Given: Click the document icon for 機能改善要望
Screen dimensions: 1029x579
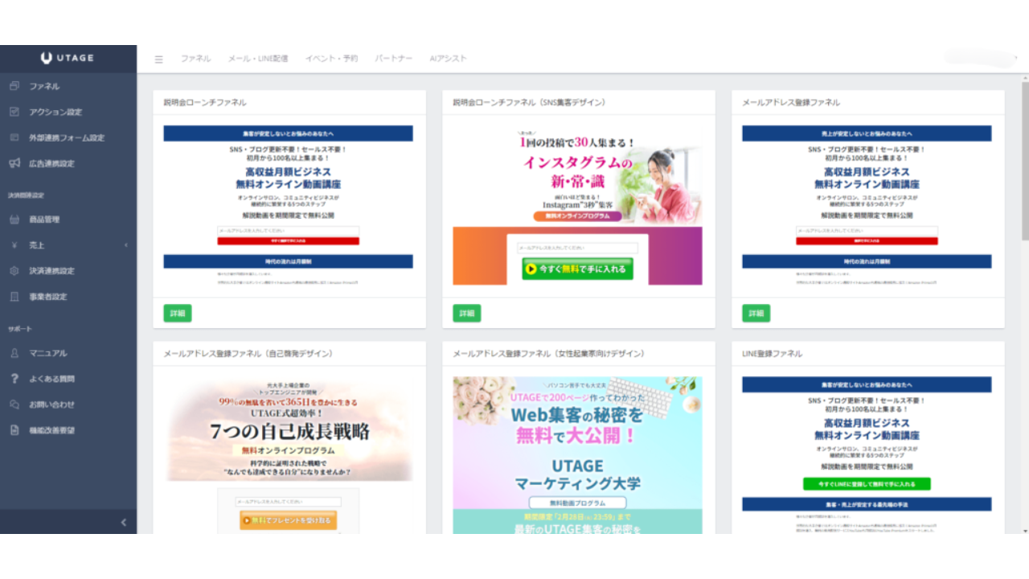Looking at the screenshot, I should click(x=14, y=430).
